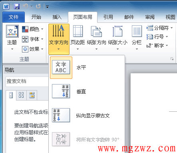The height and width of the screenshot is (153, 177).
Task: Expand the 分隔符 breaks dropdown
Action: click(x=159, y=28)
